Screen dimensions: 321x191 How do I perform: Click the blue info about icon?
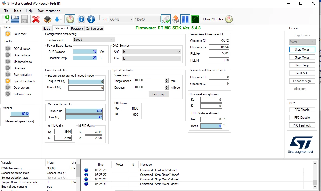tap(91, 19)
